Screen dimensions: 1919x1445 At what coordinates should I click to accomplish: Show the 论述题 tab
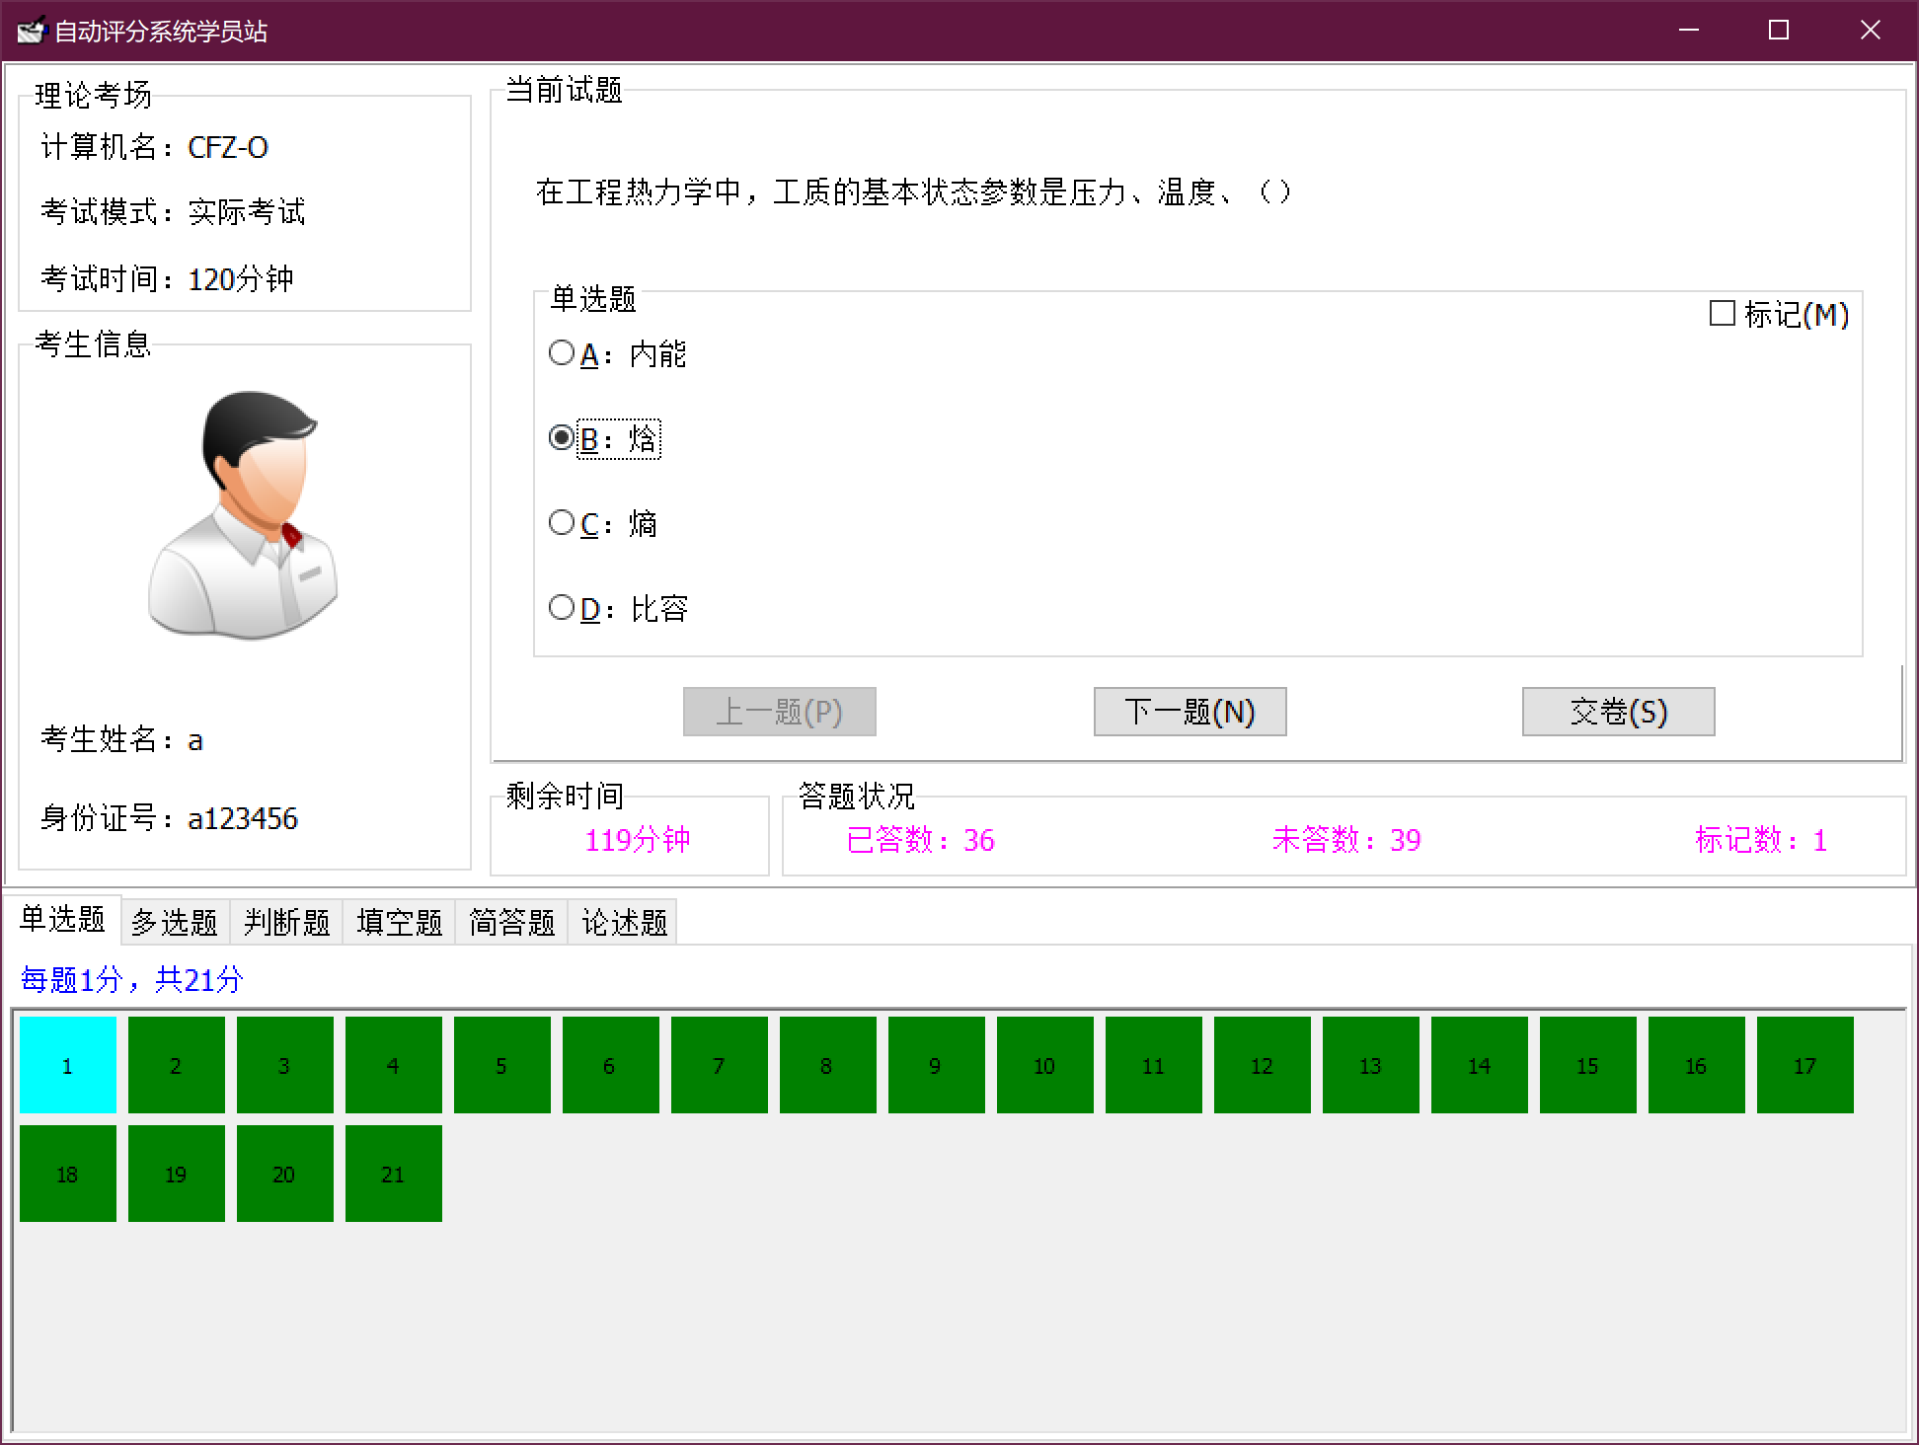624,923
